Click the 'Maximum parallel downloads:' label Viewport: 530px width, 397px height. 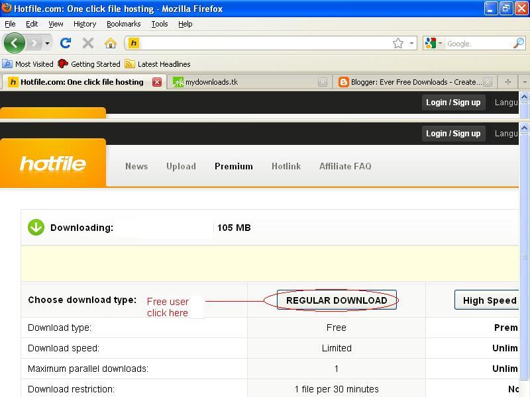click(x=88, y=369)
